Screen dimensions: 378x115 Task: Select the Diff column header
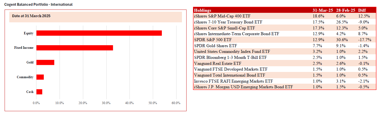tap(362, 10)
